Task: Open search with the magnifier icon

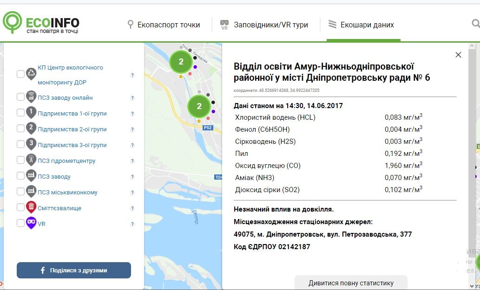Action: point(475,22)
